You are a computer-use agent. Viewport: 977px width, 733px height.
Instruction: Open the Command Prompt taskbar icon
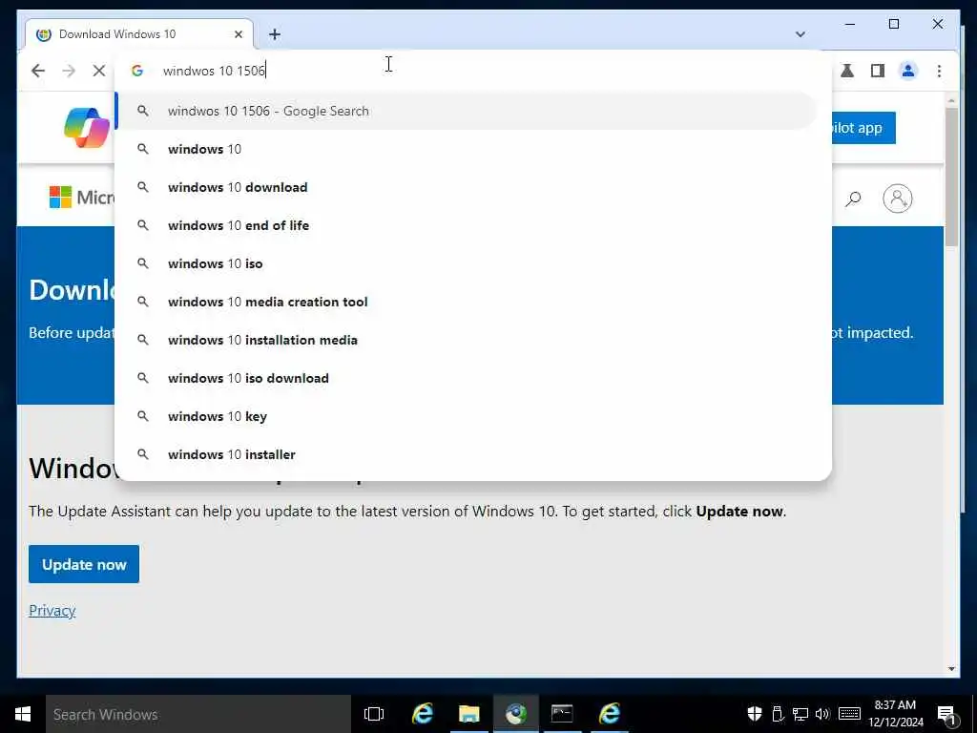(562, 714)
